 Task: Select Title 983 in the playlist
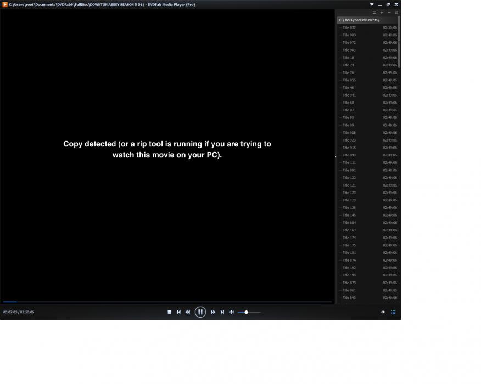pos(368,35)
